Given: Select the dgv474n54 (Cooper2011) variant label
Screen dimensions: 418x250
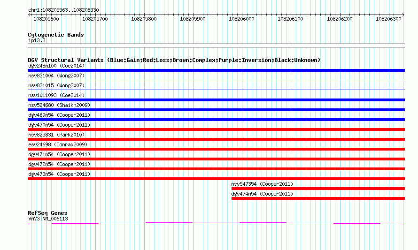Looking at the screenshot, I should click(x=262, y=194).
